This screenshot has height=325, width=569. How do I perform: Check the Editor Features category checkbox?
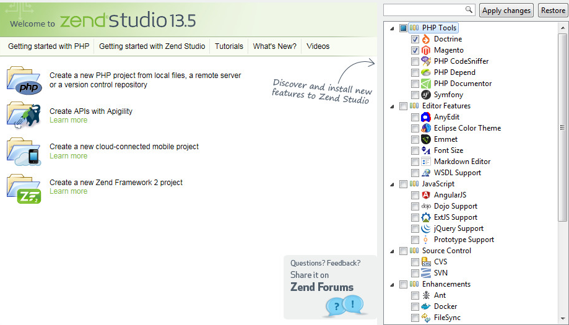click(403, 106)
